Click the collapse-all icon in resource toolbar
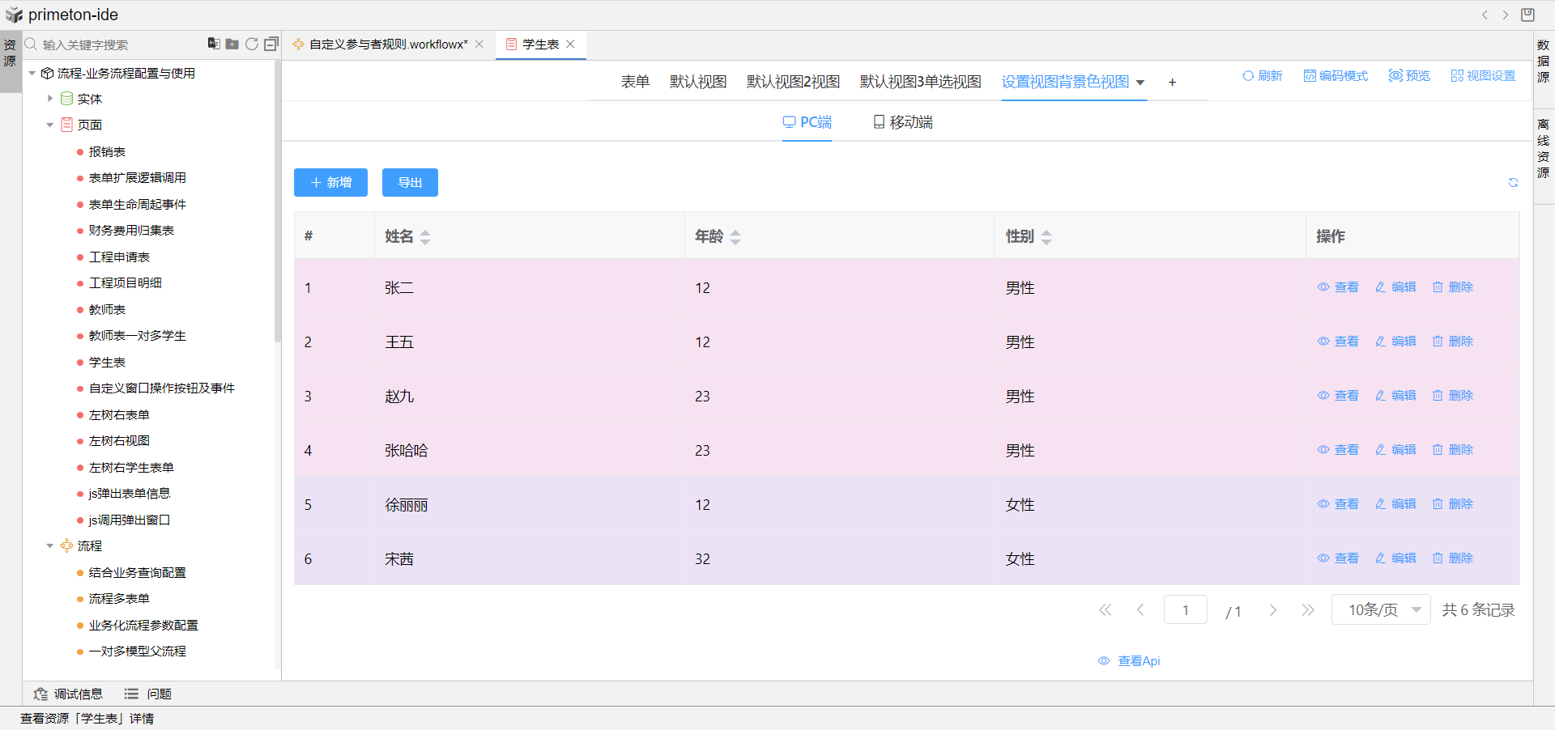The image size is (1555, 730). click(271, 44)
